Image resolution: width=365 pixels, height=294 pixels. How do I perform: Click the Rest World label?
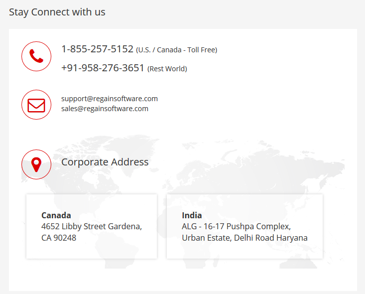167,69
